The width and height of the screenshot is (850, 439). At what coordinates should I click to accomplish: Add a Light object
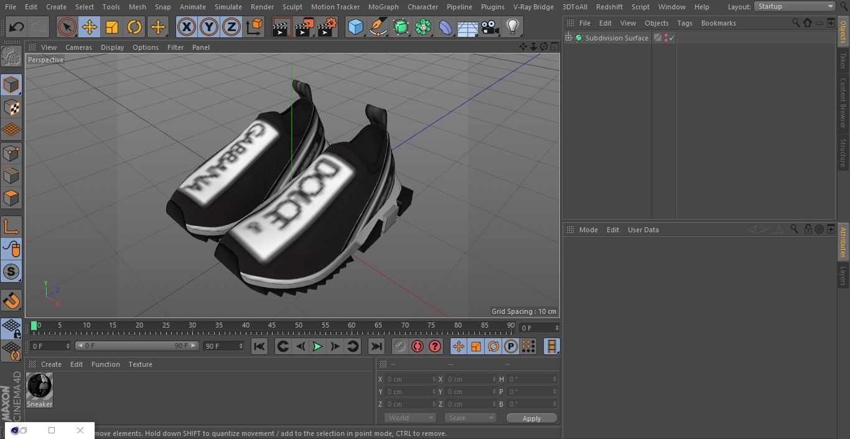(x=513, y=27)
